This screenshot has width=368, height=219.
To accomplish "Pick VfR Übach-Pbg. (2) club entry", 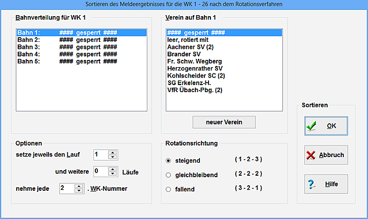I will point(195,90).
